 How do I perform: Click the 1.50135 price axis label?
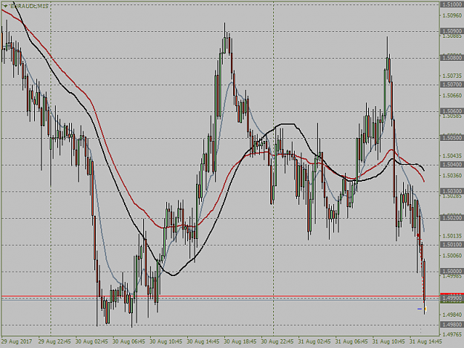coord(452,236)
